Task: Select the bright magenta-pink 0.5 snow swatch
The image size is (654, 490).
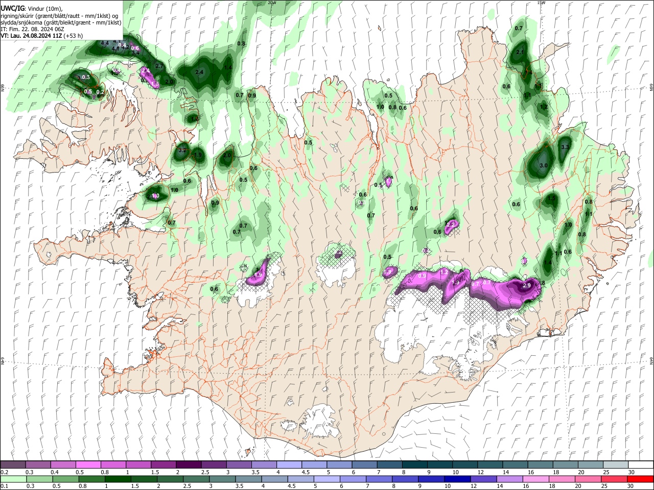Action: coord(88,465)
